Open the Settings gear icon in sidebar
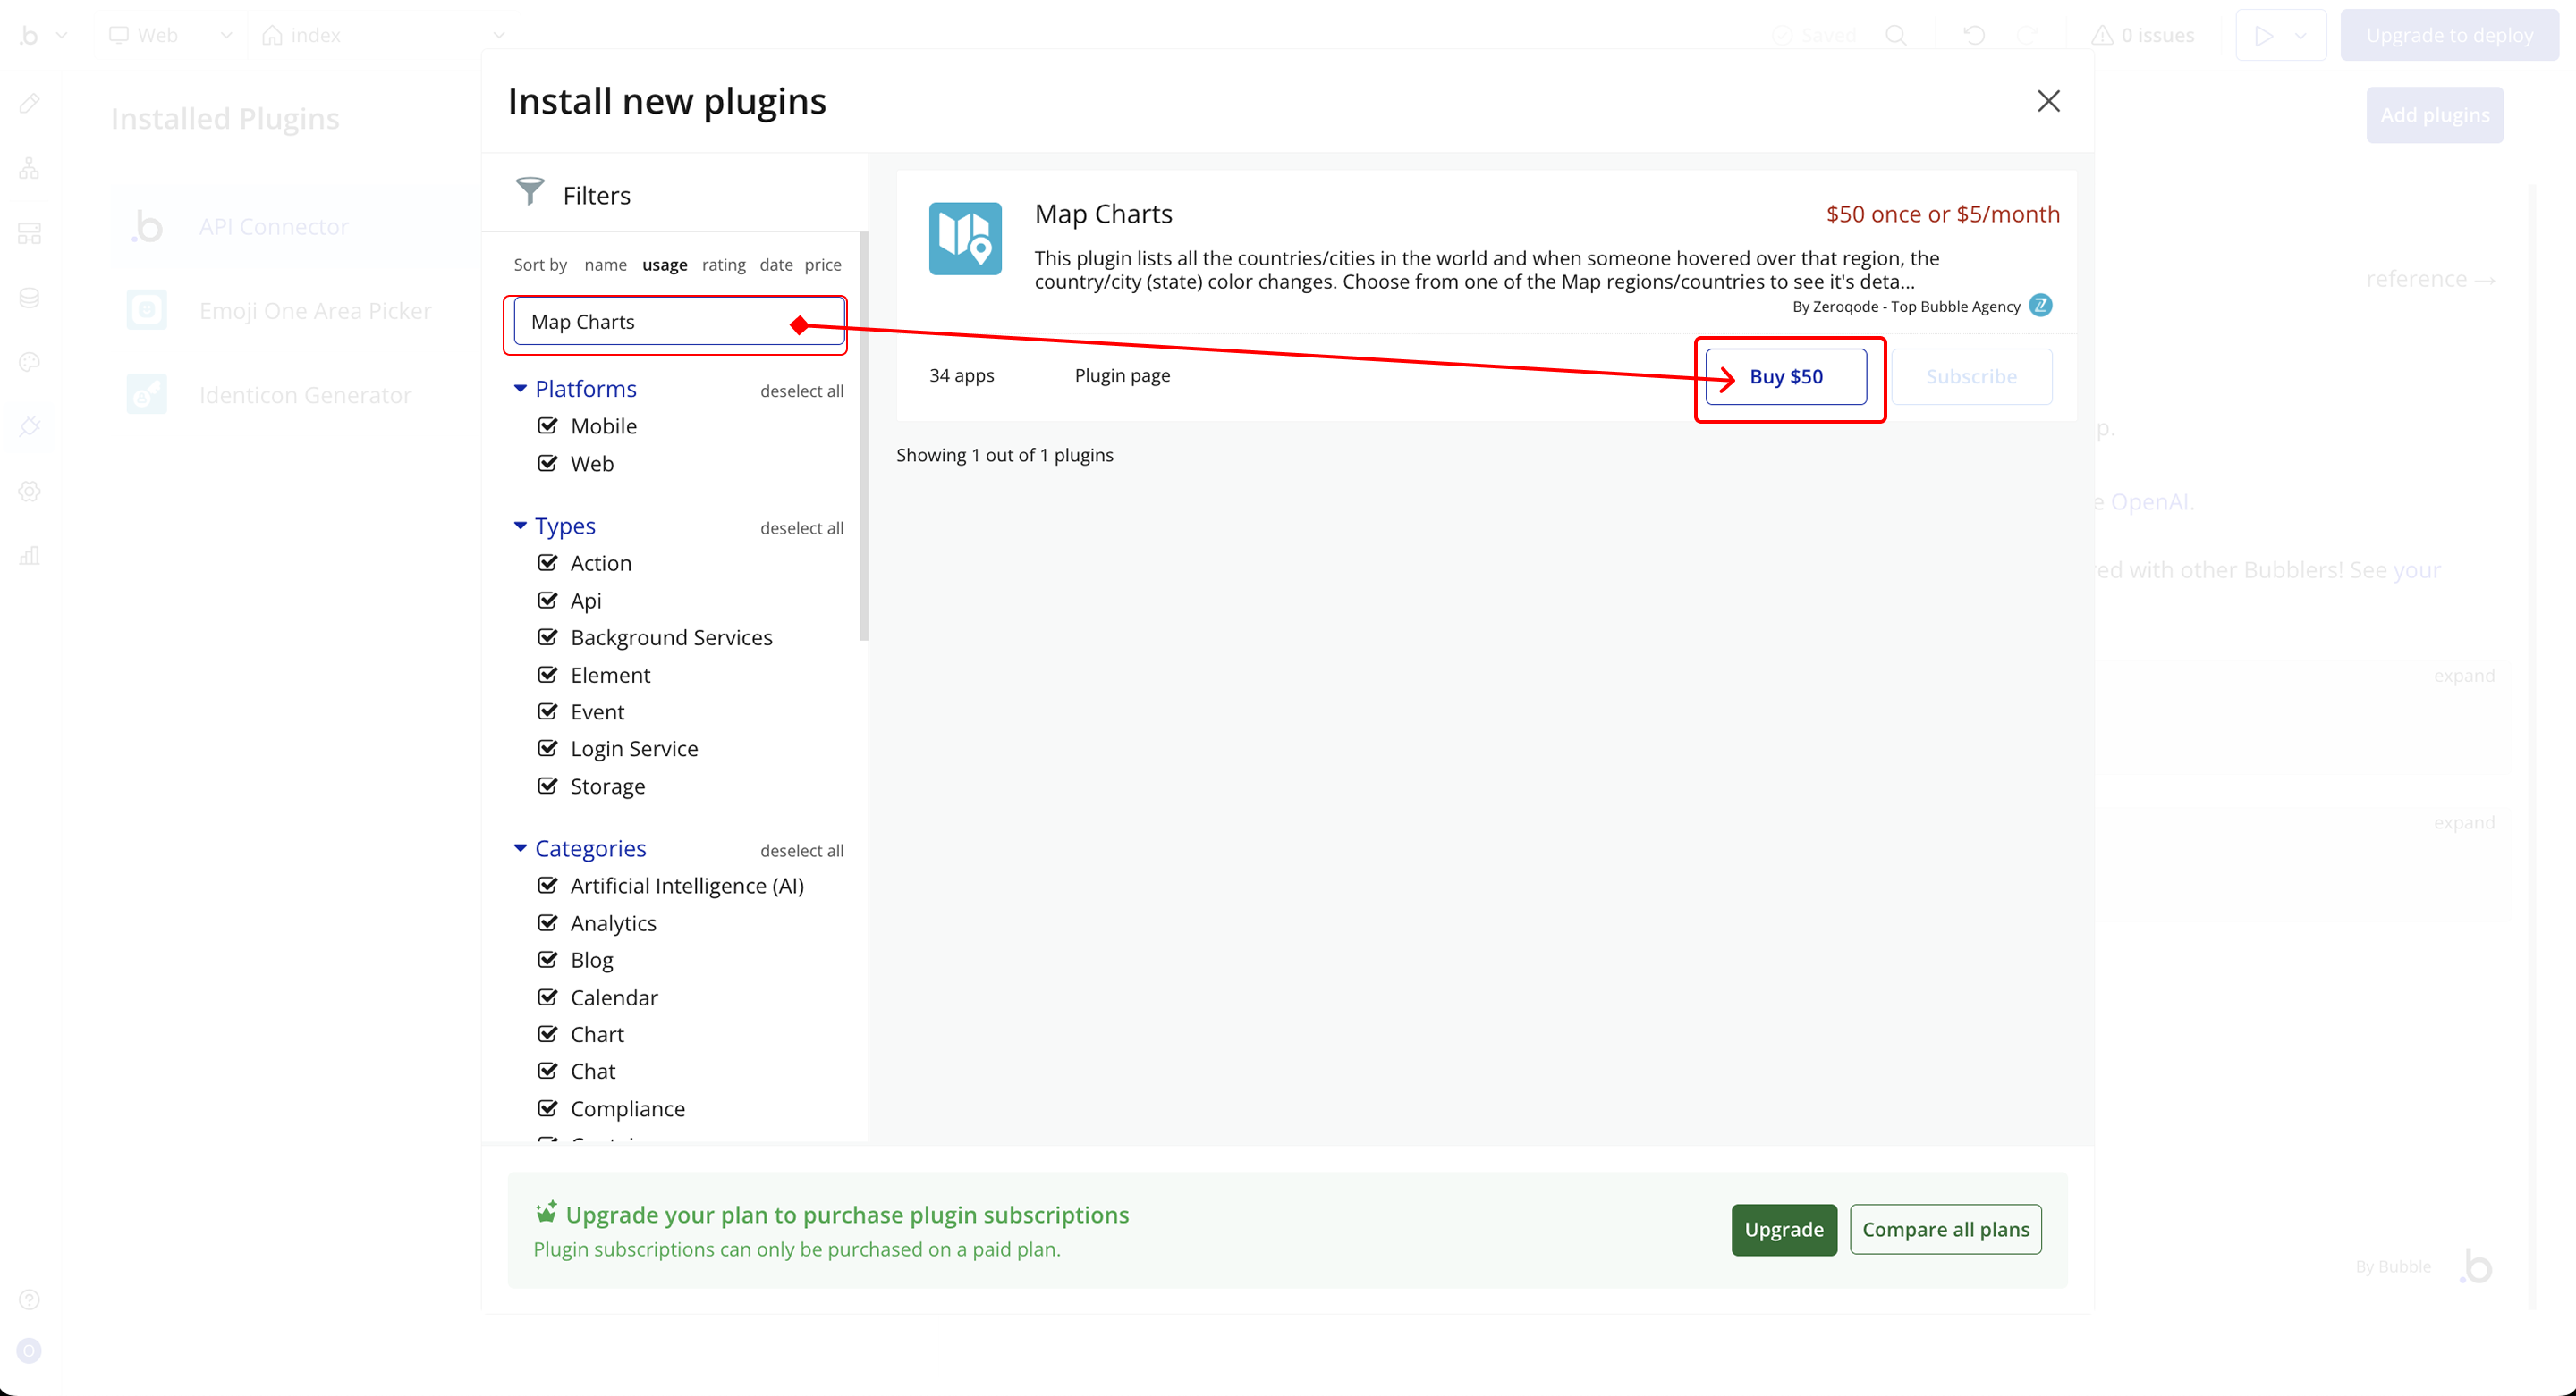This screenshot has height=1396, width=2576. click(x=29, y=491)
